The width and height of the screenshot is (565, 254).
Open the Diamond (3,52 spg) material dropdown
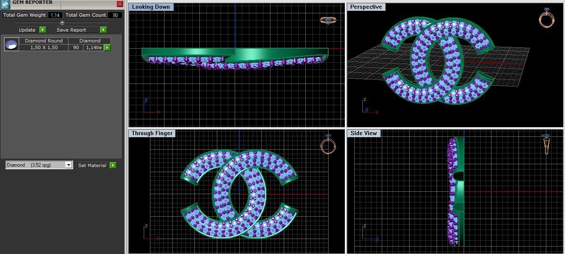[39, 165]
